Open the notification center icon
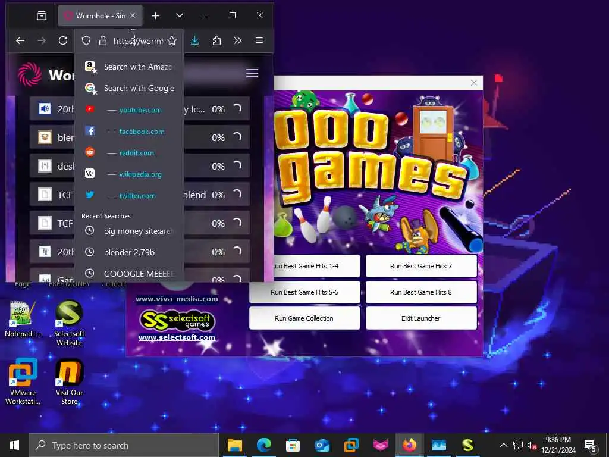609x457 pixels. 591,446
